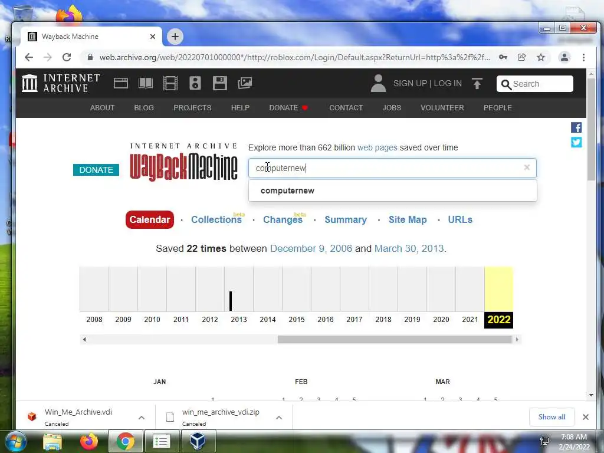Click the Windows Start button

point(15,441)
